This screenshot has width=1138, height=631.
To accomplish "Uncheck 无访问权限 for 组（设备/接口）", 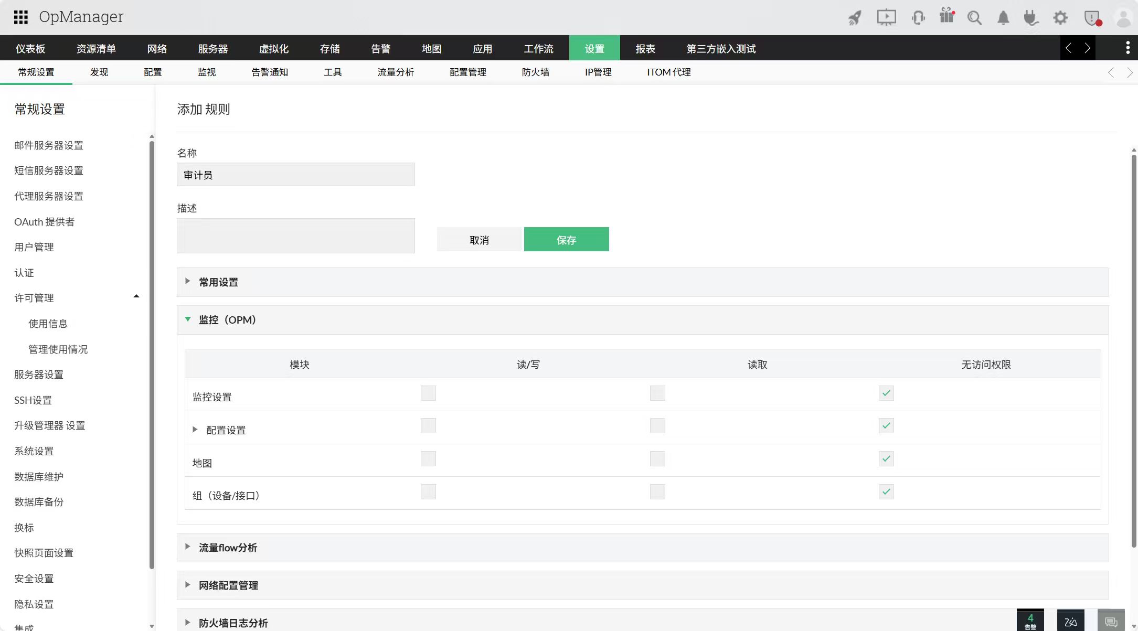I will (x=886, y=492).
